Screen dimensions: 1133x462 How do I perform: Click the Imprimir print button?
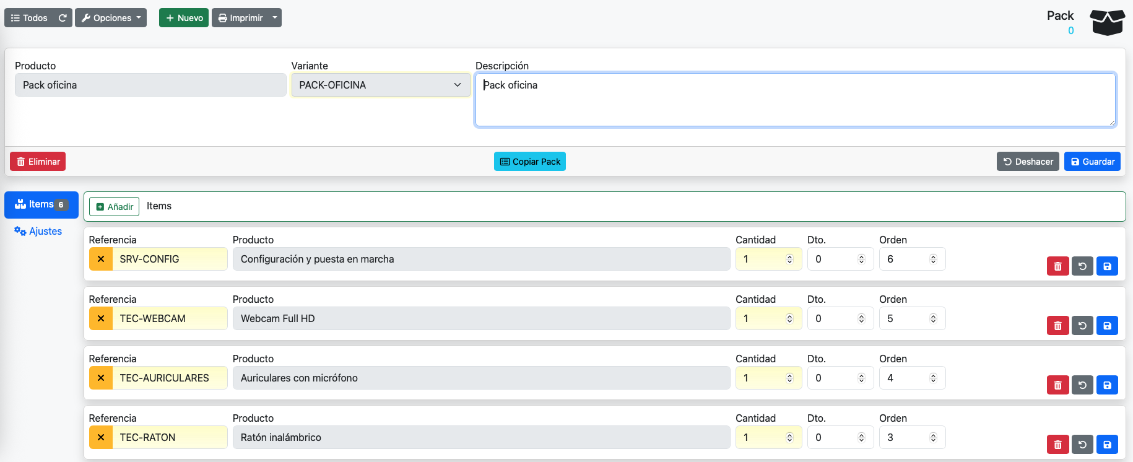coord(240,18)
